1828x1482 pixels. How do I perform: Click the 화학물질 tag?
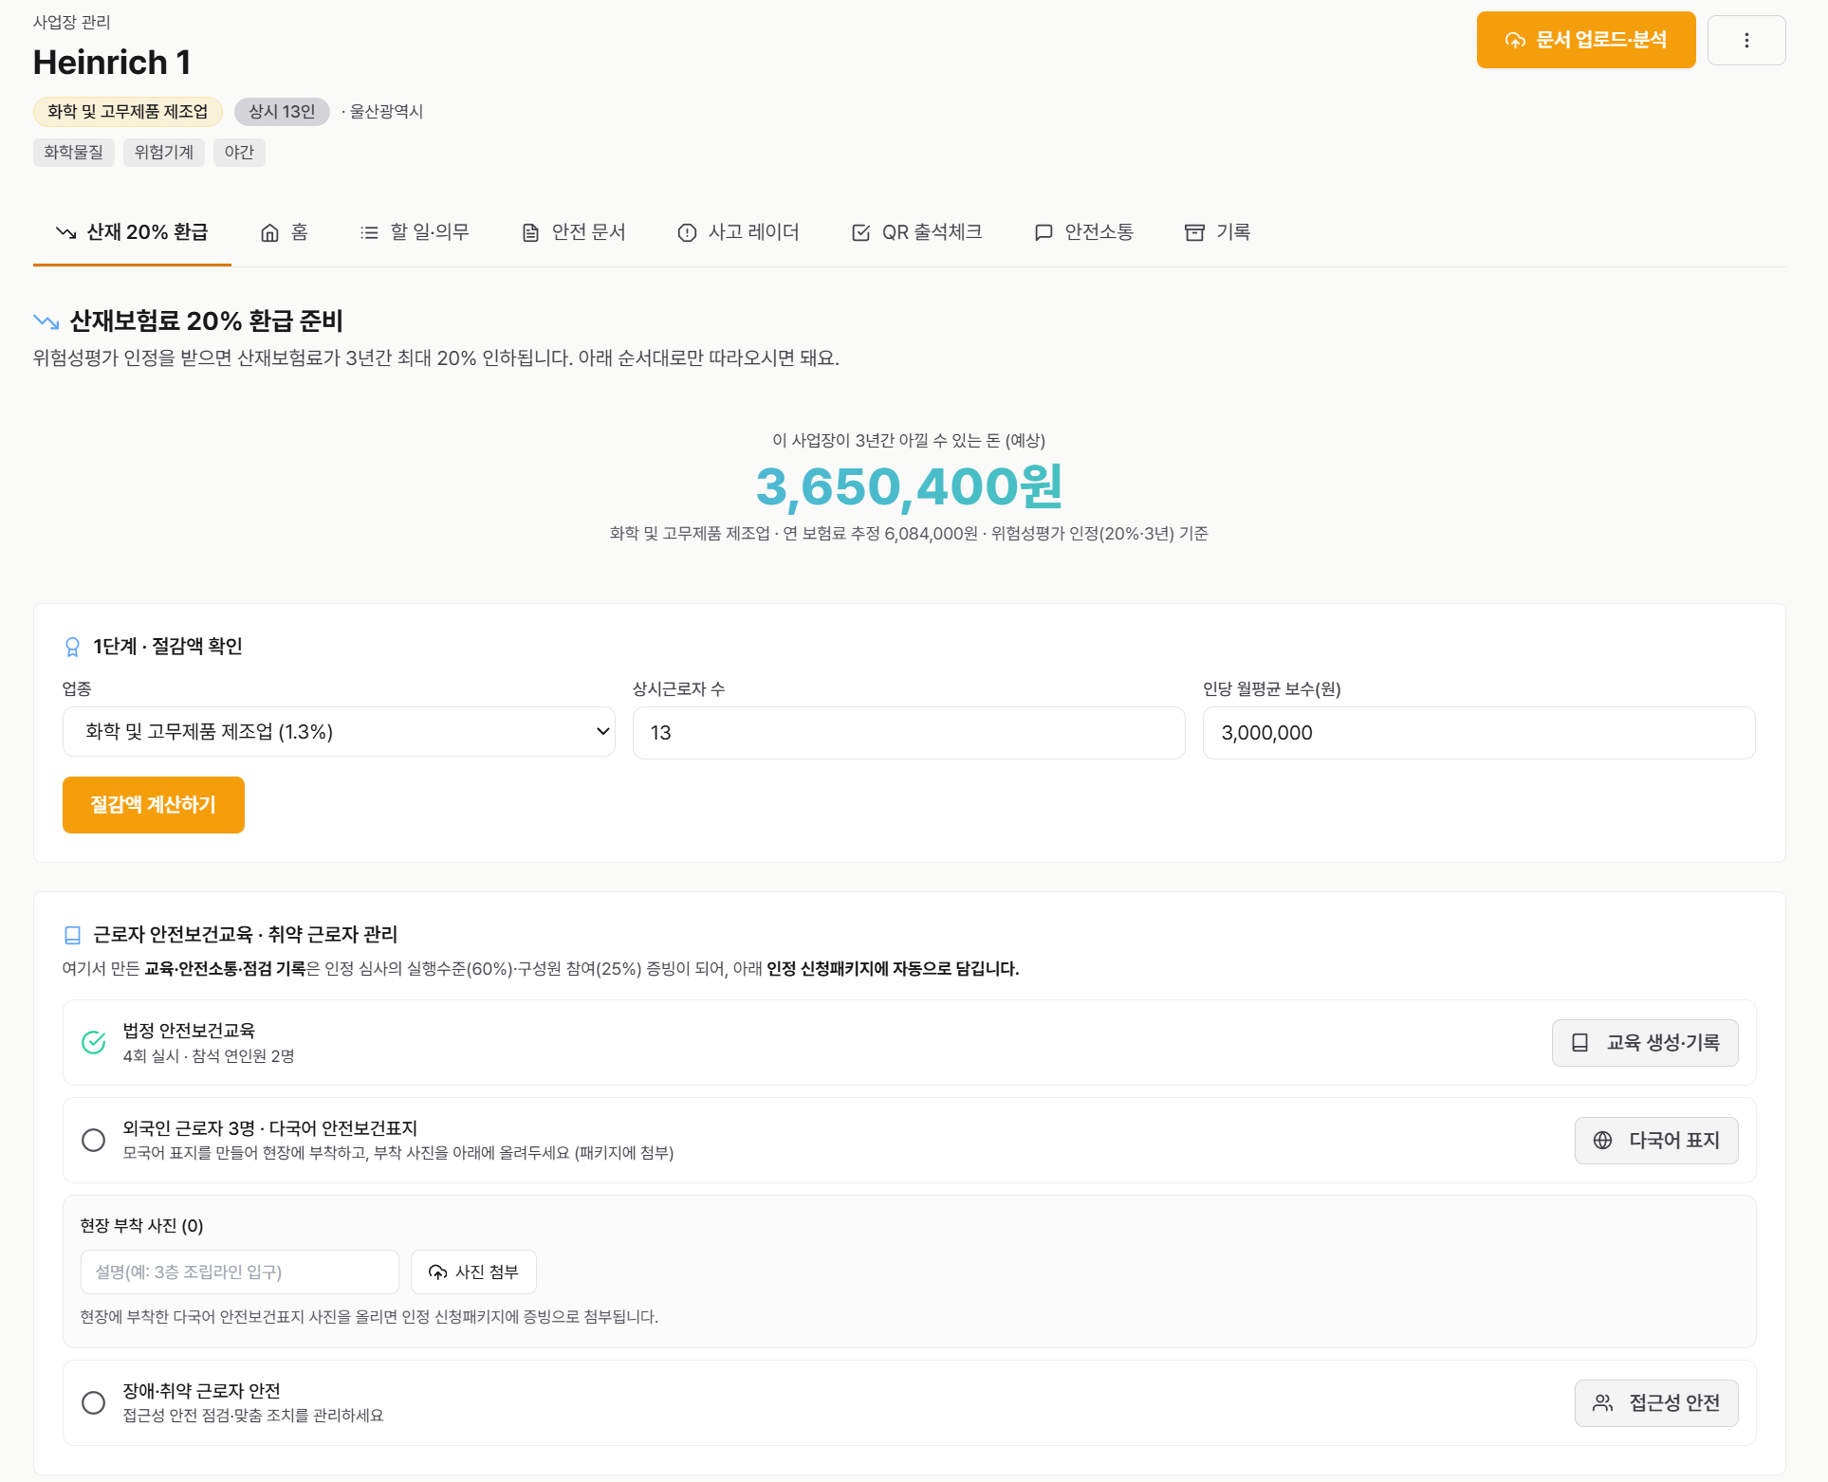coord(74,153)
